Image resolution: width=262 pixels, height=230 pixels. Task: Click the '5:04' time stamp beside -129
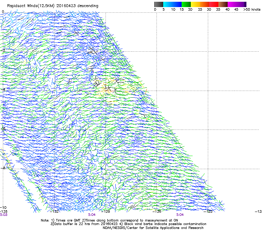pos(92,215)
